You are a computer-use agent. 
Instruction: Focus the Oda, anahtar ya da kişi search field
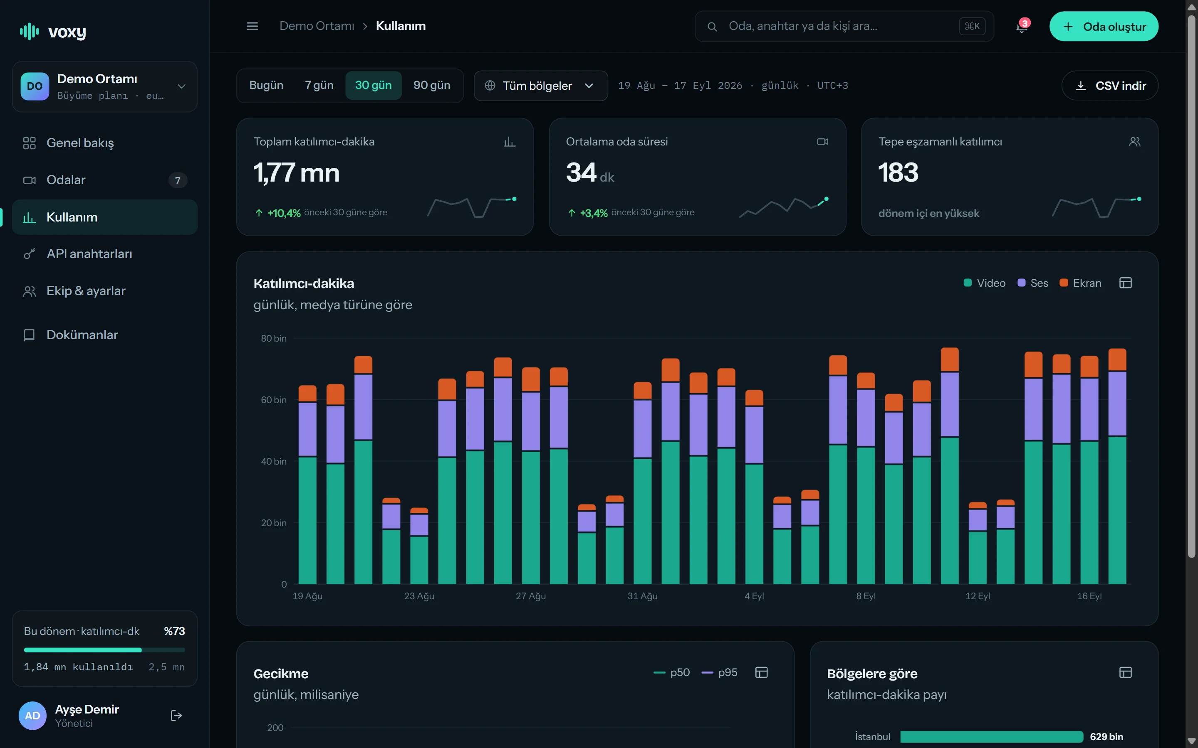coord(844,26)
